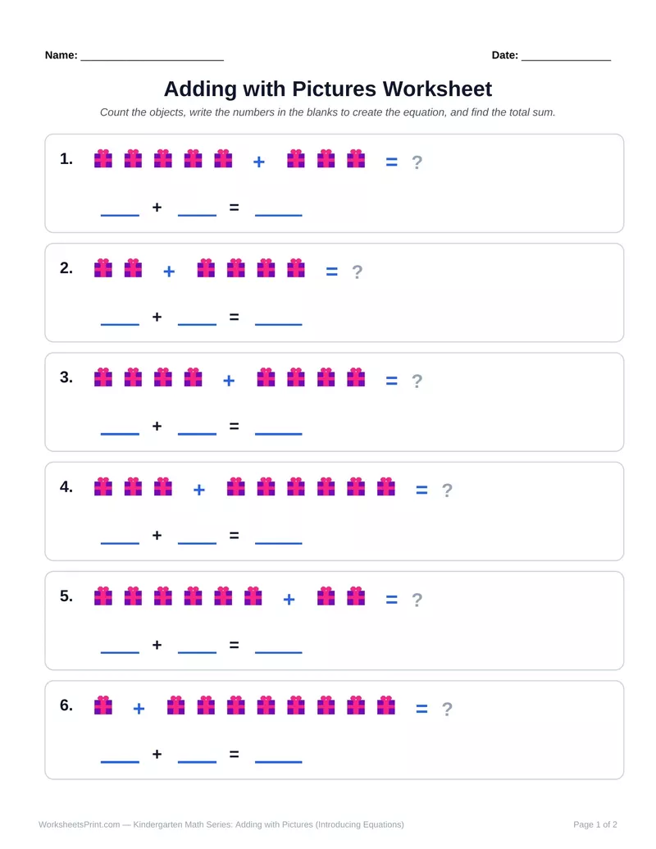Click the WorksheetsPrint.com footer text

pos(79,824)
